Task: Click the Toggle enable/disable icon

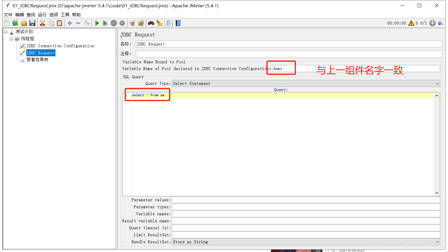Action: pyautogui.click(x=87, y=23)
